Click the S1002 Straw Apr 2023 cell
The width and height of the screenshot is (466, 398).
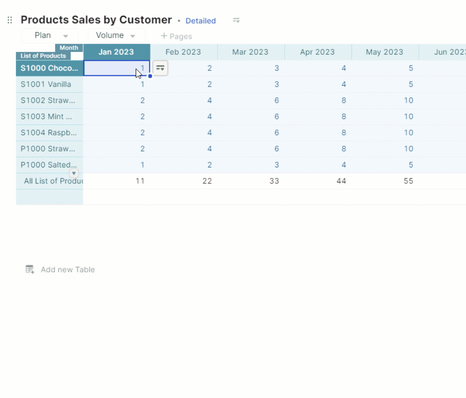318,100
